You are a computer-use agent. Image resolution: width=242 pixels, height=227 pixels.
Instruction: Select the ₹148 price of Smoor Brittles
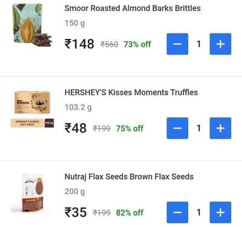79,44
